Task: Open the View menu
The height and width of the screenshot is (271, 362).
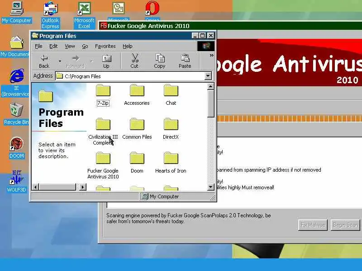Action: point(70,46)
